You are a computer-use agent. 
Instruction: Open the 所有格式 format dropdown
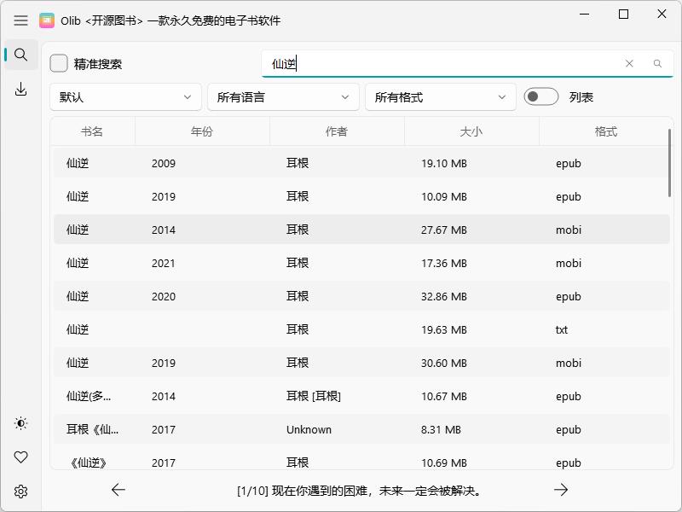pos(440,97)
